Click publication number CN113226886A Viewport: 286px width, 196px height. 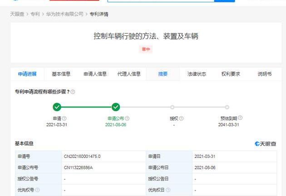click(78, 167)
